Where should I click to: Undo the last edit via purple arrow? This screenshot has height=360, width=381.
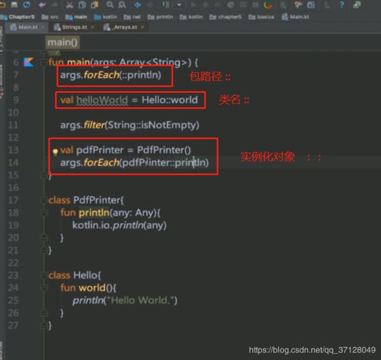coord(42,5)
